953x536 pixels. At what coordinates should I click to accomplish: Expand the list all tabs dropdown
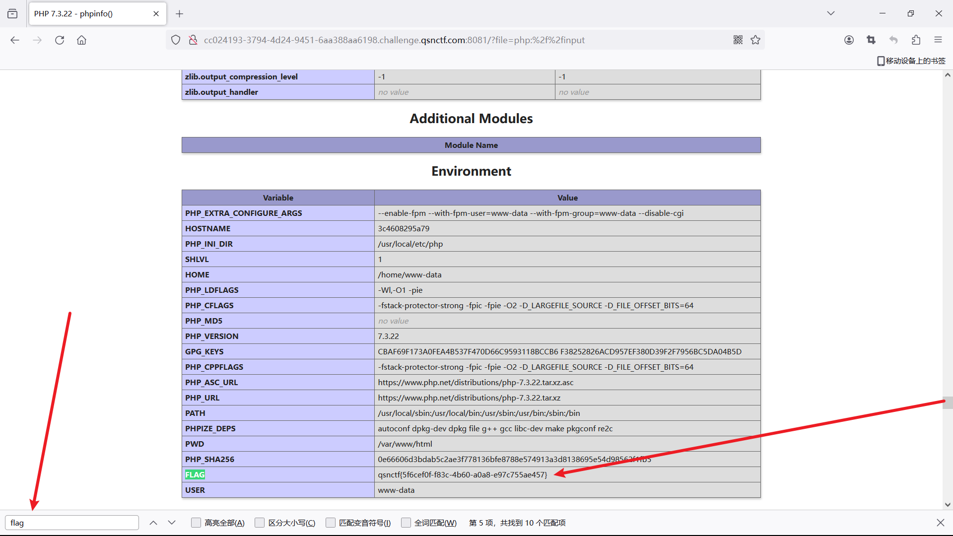831,13
